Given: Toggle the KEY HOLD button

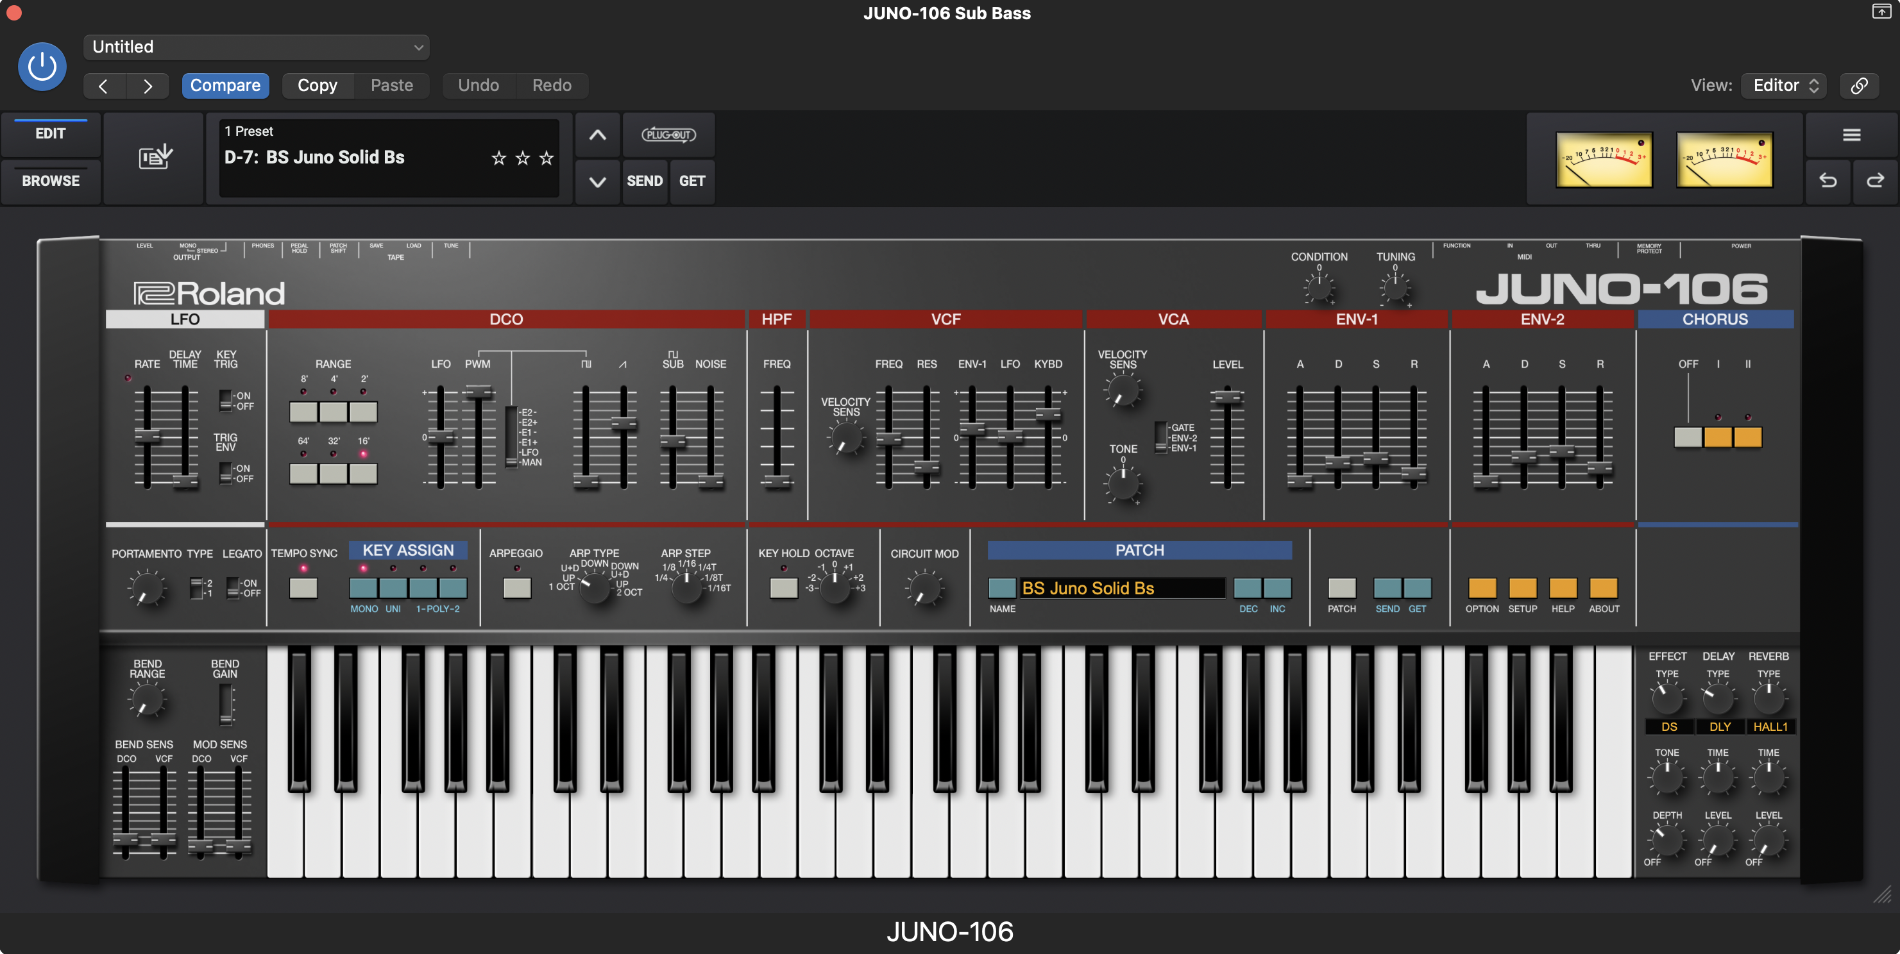Looking at the screenshot, I should click(x=783, y=587).
